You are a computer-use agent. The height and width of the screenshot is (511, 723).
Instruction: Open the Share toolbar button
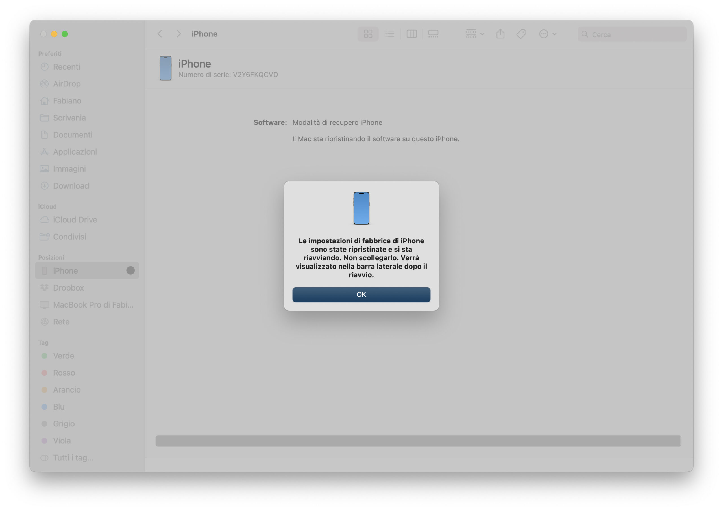(500, 34)
